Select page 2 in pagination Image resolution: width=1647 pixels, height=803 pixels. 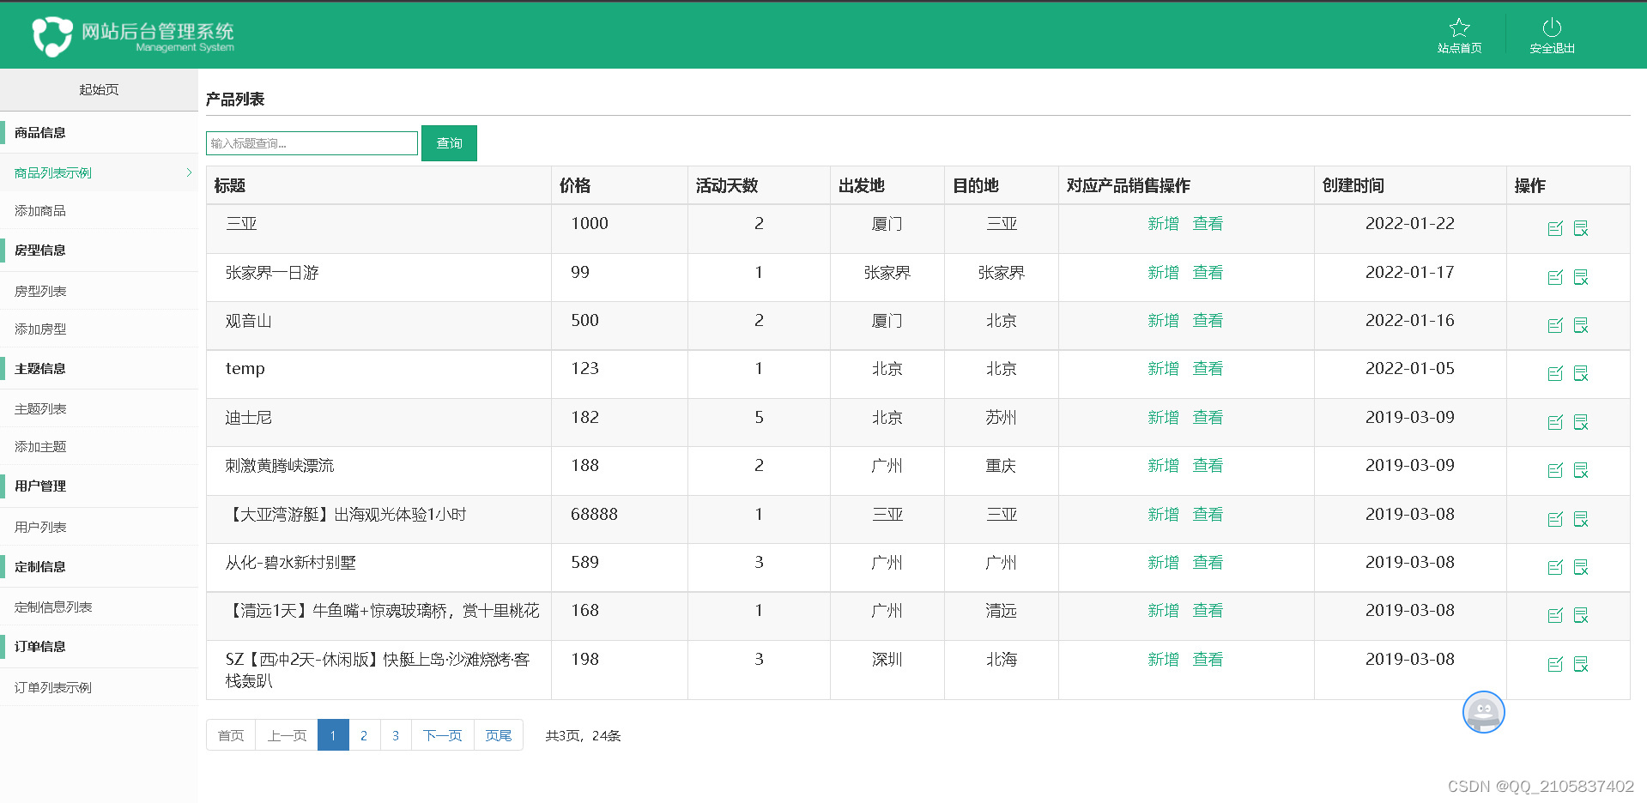[364, 735]
